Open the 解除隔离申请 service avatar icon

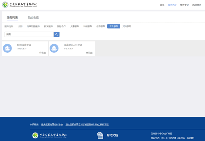point(7,48)
